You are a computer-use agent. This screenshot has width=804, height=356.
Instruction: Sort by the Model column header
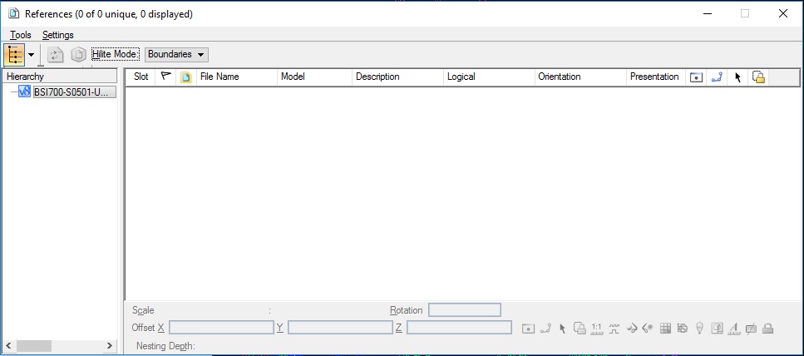(x=314, y=77)
